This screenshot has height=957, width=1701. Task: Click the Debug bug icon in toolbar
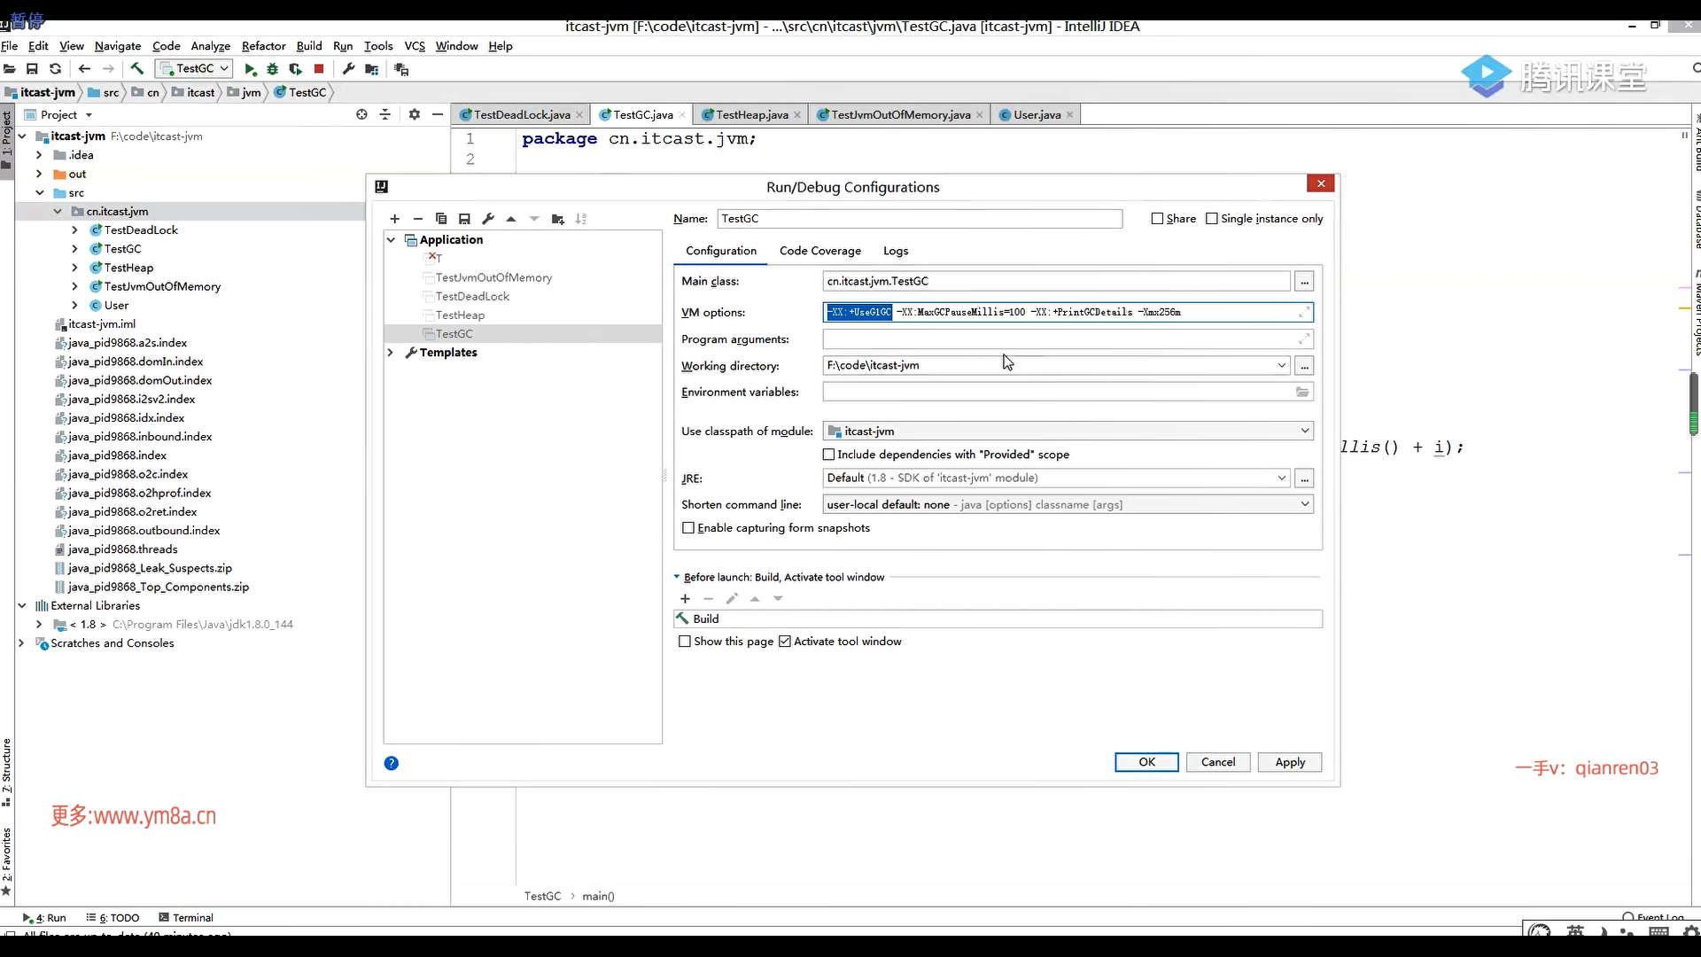tap(273, 69)
